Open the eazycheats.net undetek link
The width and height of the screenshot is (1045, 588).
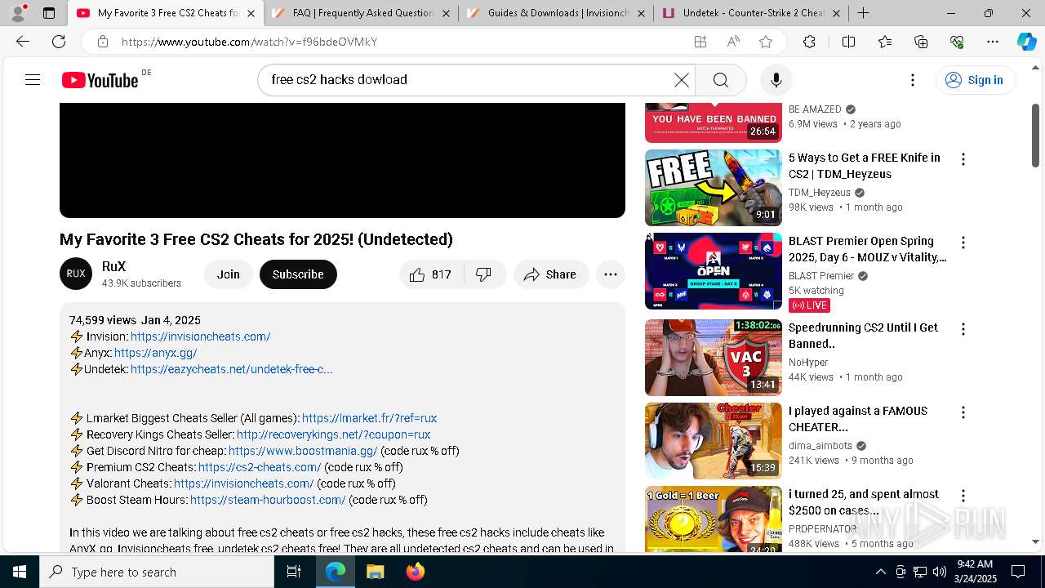click(x=231, y=369)
